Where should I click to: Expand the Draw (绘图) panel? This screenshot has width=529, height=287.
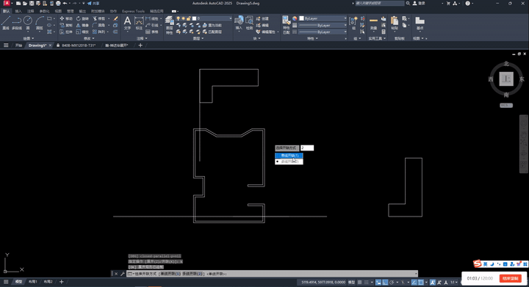(29, 38)
